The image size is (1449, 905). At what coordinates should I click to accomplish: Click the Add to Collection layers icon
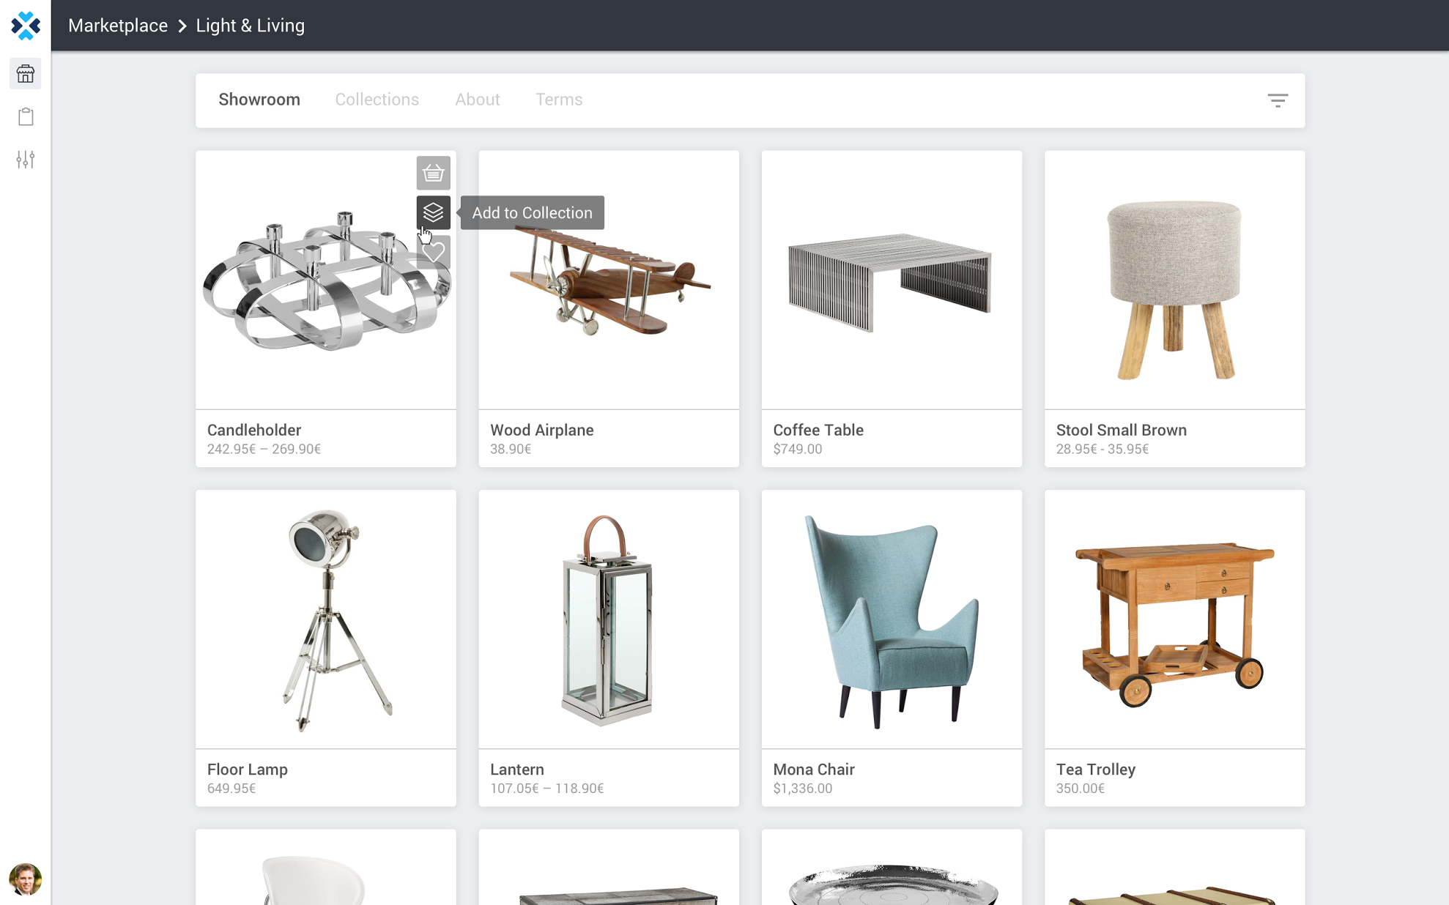434,212
